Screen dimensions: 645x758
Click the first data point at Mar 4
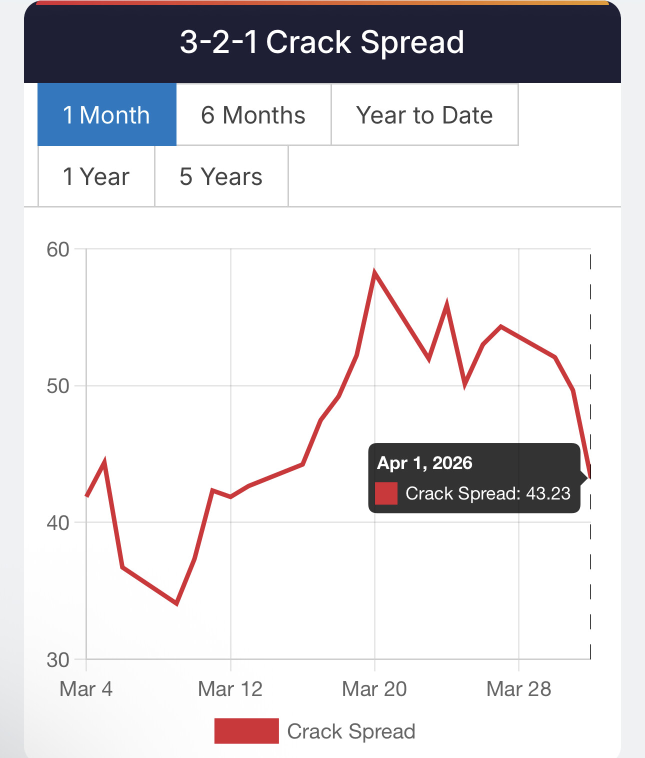86,496
